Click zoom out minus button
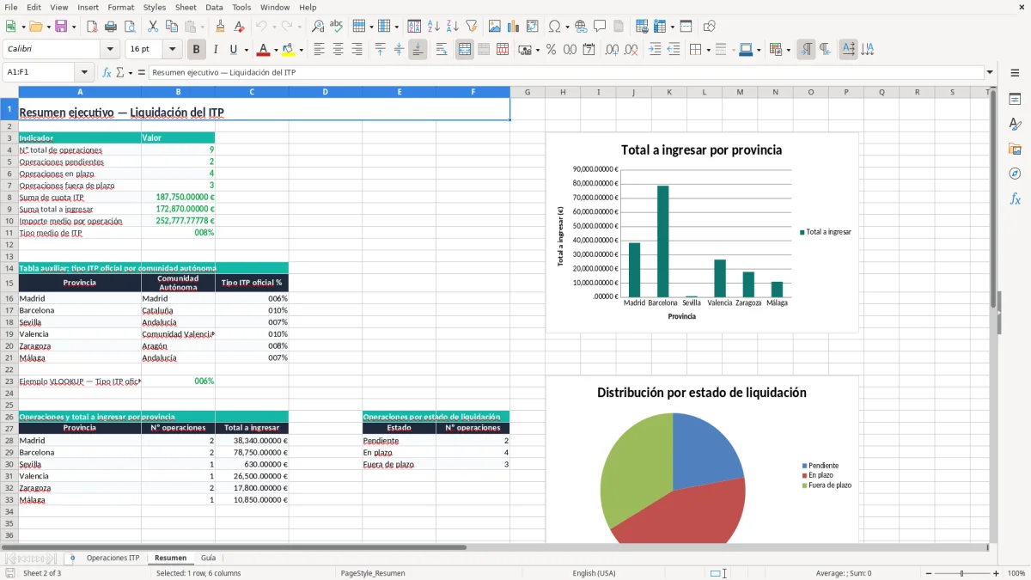 [x=927, y=573]
